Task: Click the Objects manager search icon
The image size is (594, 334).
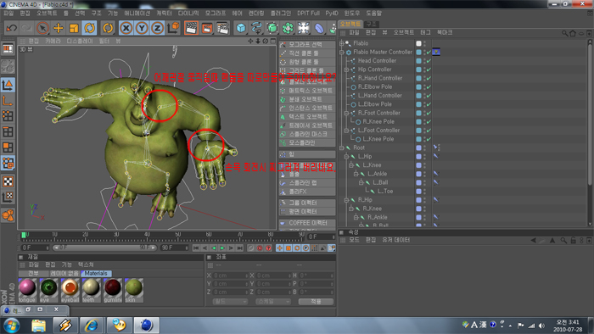Action: tap(564, 33)
